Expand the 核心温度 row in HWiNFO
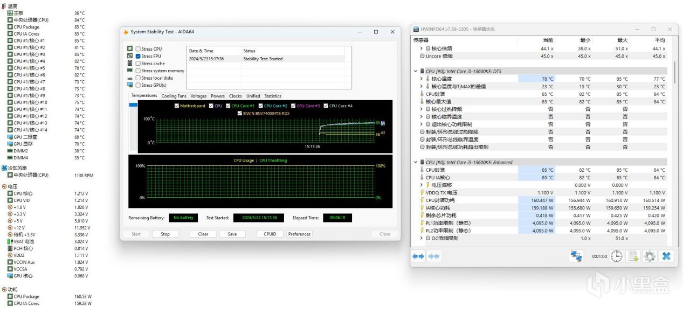This screenshot has width=690, height=314. [422, 79]
